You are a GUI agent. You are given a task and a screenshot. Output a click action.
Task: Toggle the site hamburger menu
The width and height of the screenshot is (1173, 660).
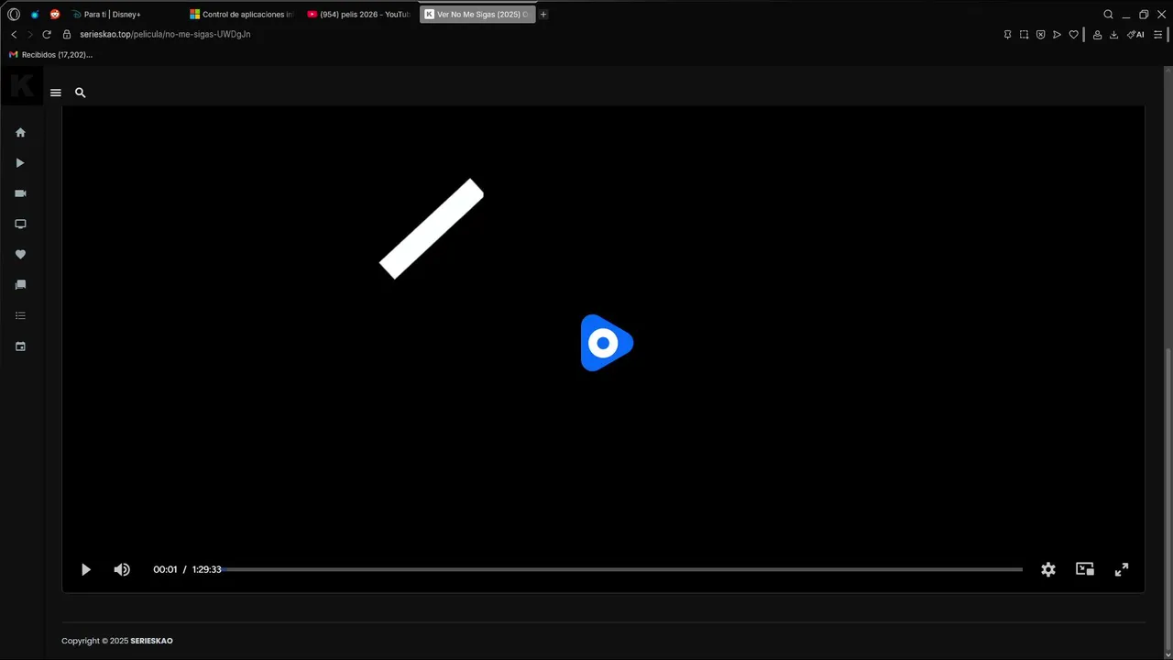(56, 93)
